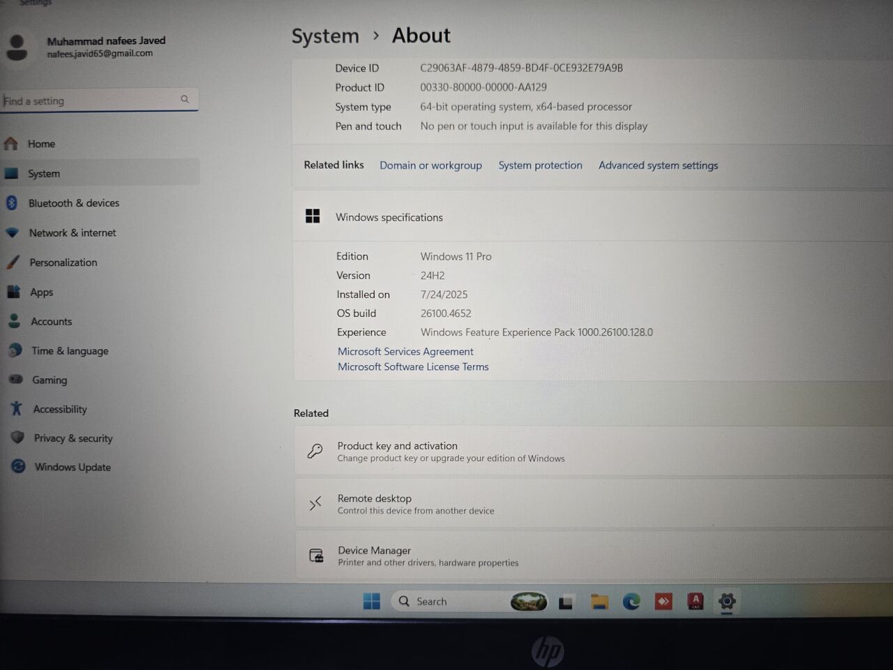
Task: Click the Find a setting search box
Action: point(99,100)
